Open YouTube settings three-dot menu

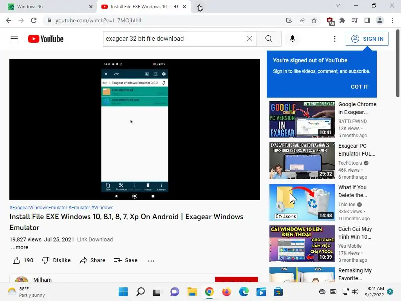point(334,39)
